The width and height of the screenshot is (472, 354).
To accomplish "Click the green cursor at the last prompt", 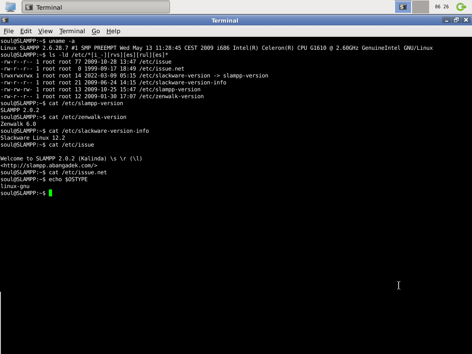I will 51,193.
